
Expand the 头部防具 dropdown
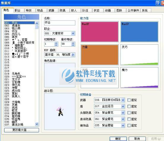(123, 113)
